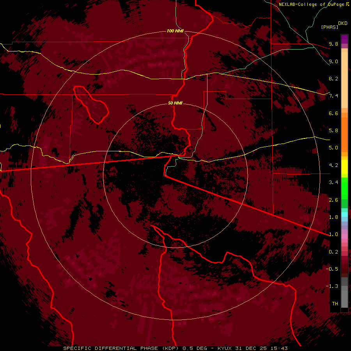This screenshot has height=351, width=351.
Task: Click the 2.6 scale value
Action: [x=333, y=200]
